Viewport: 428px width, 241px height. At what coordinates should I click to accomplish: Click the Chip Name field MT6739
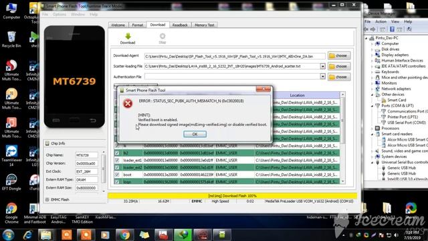[86, 155]
